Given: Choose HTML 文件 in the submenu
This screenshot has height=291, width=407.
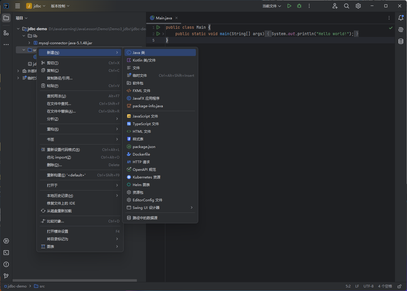Looking at the screenshot, I should tap(160, 131).
